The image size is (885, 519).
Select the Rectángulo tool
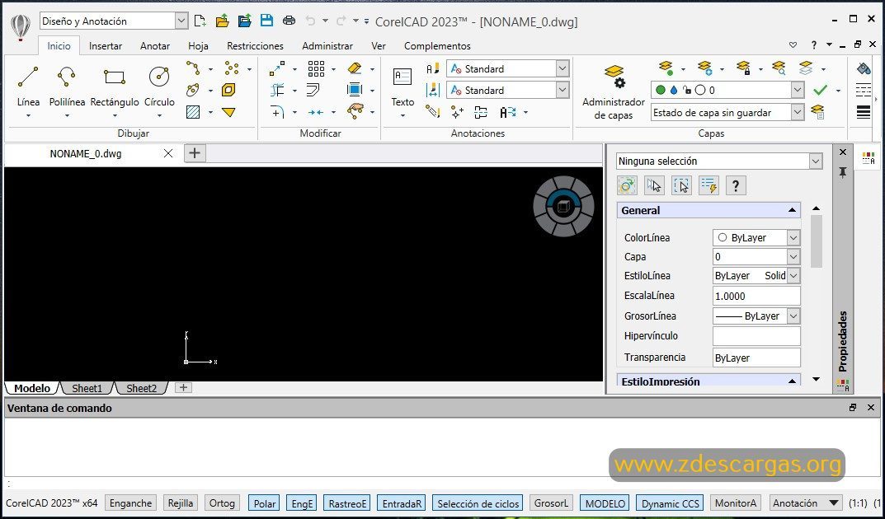115,86
